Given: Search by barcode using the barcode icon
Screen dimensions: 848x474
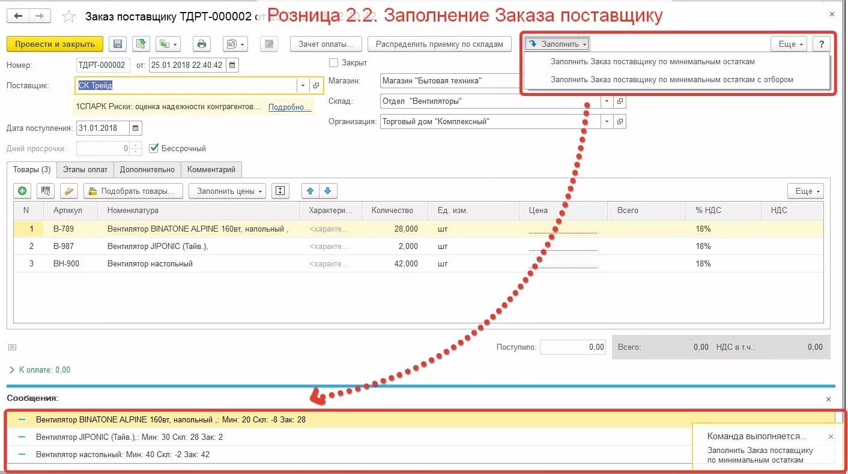Looking at the screenshot, I should point(46,191).
